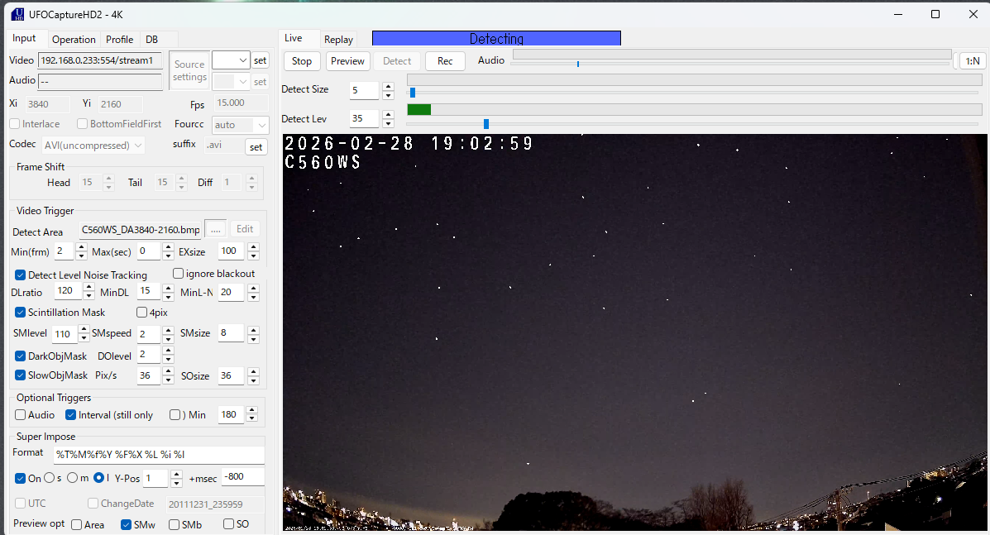
Task: Click the UFOCaptureHD2 app icon in title bar
Action: [x=17, y=14]
